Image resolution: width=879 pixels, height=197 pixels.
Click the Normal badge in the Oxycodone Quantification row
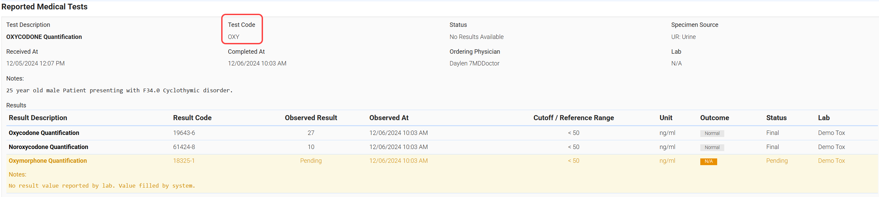click(x=711, y=134)
